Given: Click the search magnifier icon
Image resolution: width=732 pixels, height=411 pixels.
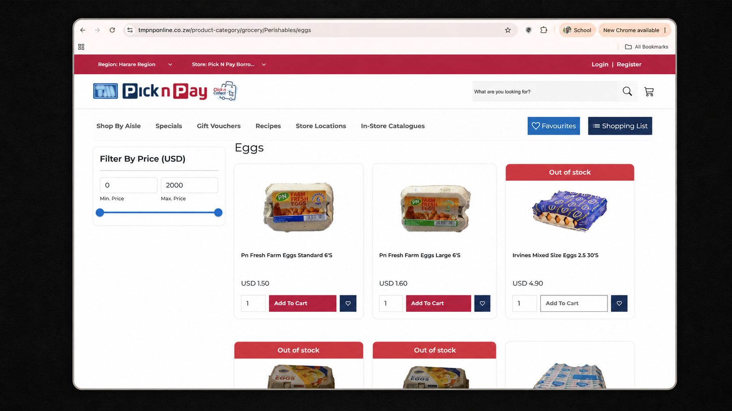Looking at the screenshot, I should point(627,91).
